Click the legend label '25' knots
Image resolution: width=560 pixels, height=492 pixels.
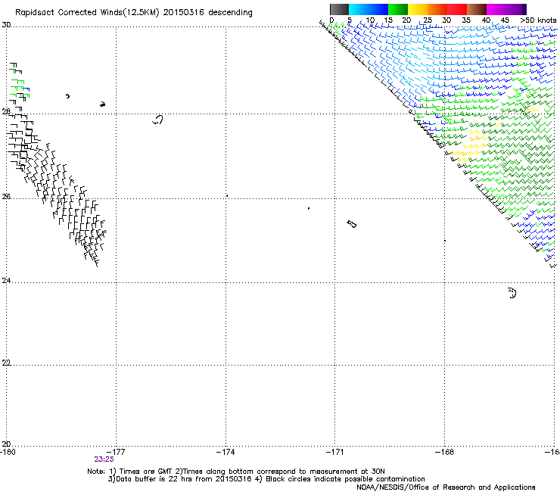point(428,20)
